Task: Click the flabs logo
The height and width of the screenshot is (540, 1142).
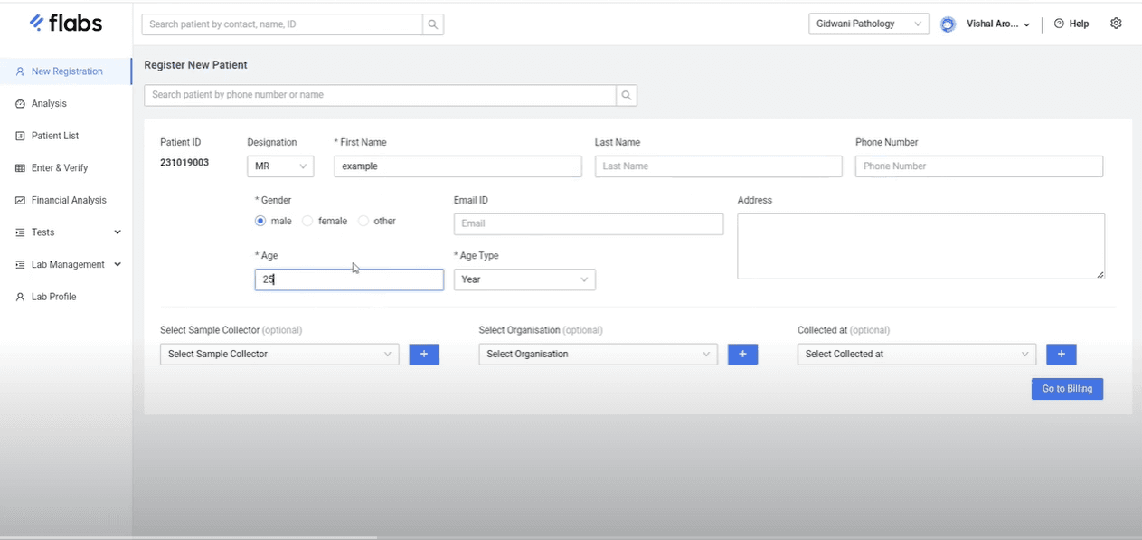Action: (x=66, y=24)
